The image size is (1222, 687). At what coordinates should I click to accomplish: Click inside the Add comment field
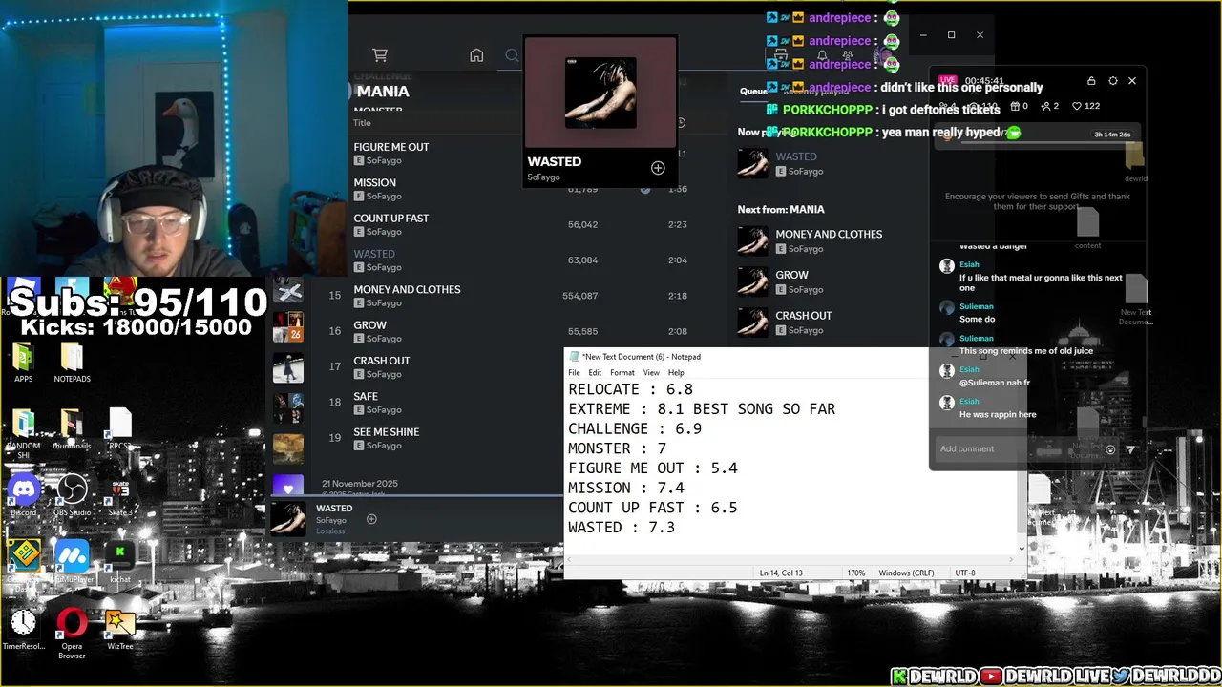pos(1017,449)
